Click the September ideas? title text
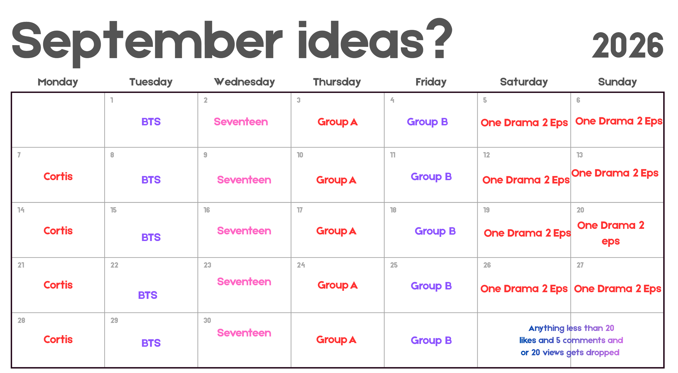 click(232, 42)
